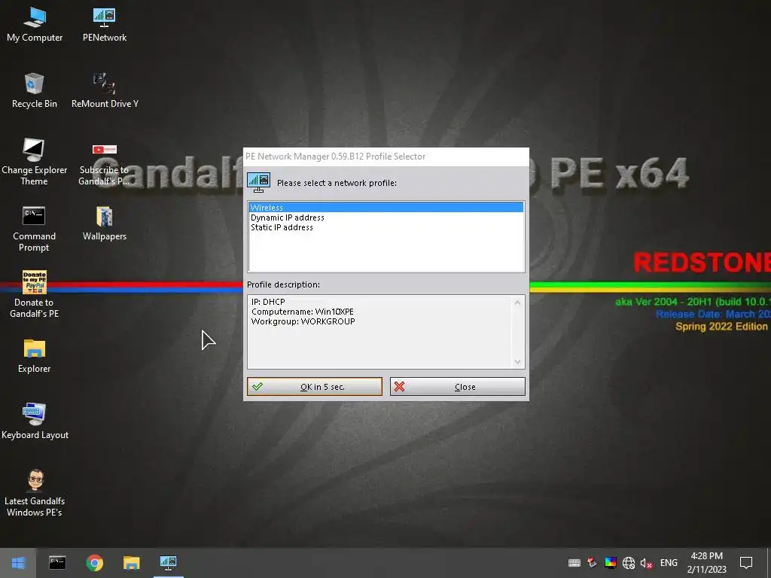Open the clock showing 4:28 PM
The image size is (771, 578).
[x=706, y=563]
